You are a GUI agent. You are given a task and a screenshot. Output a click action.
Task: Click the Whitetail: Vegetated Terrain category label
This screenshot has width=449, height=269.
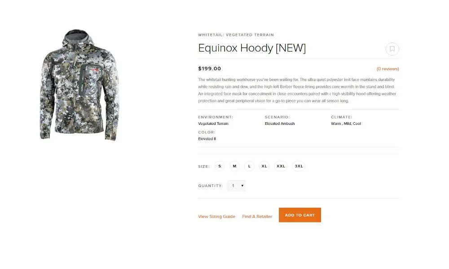pos(236,35)
